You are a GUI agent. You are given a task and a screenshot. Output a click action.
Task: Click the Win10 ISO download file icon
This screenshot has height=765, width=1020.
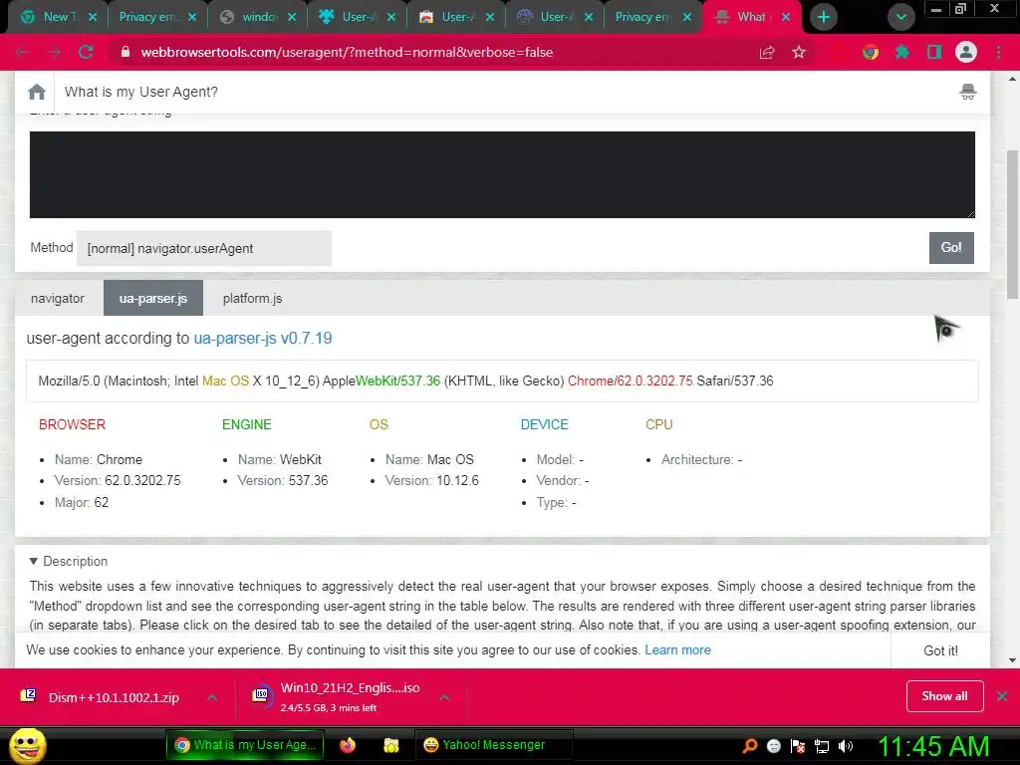pos(261,696)
